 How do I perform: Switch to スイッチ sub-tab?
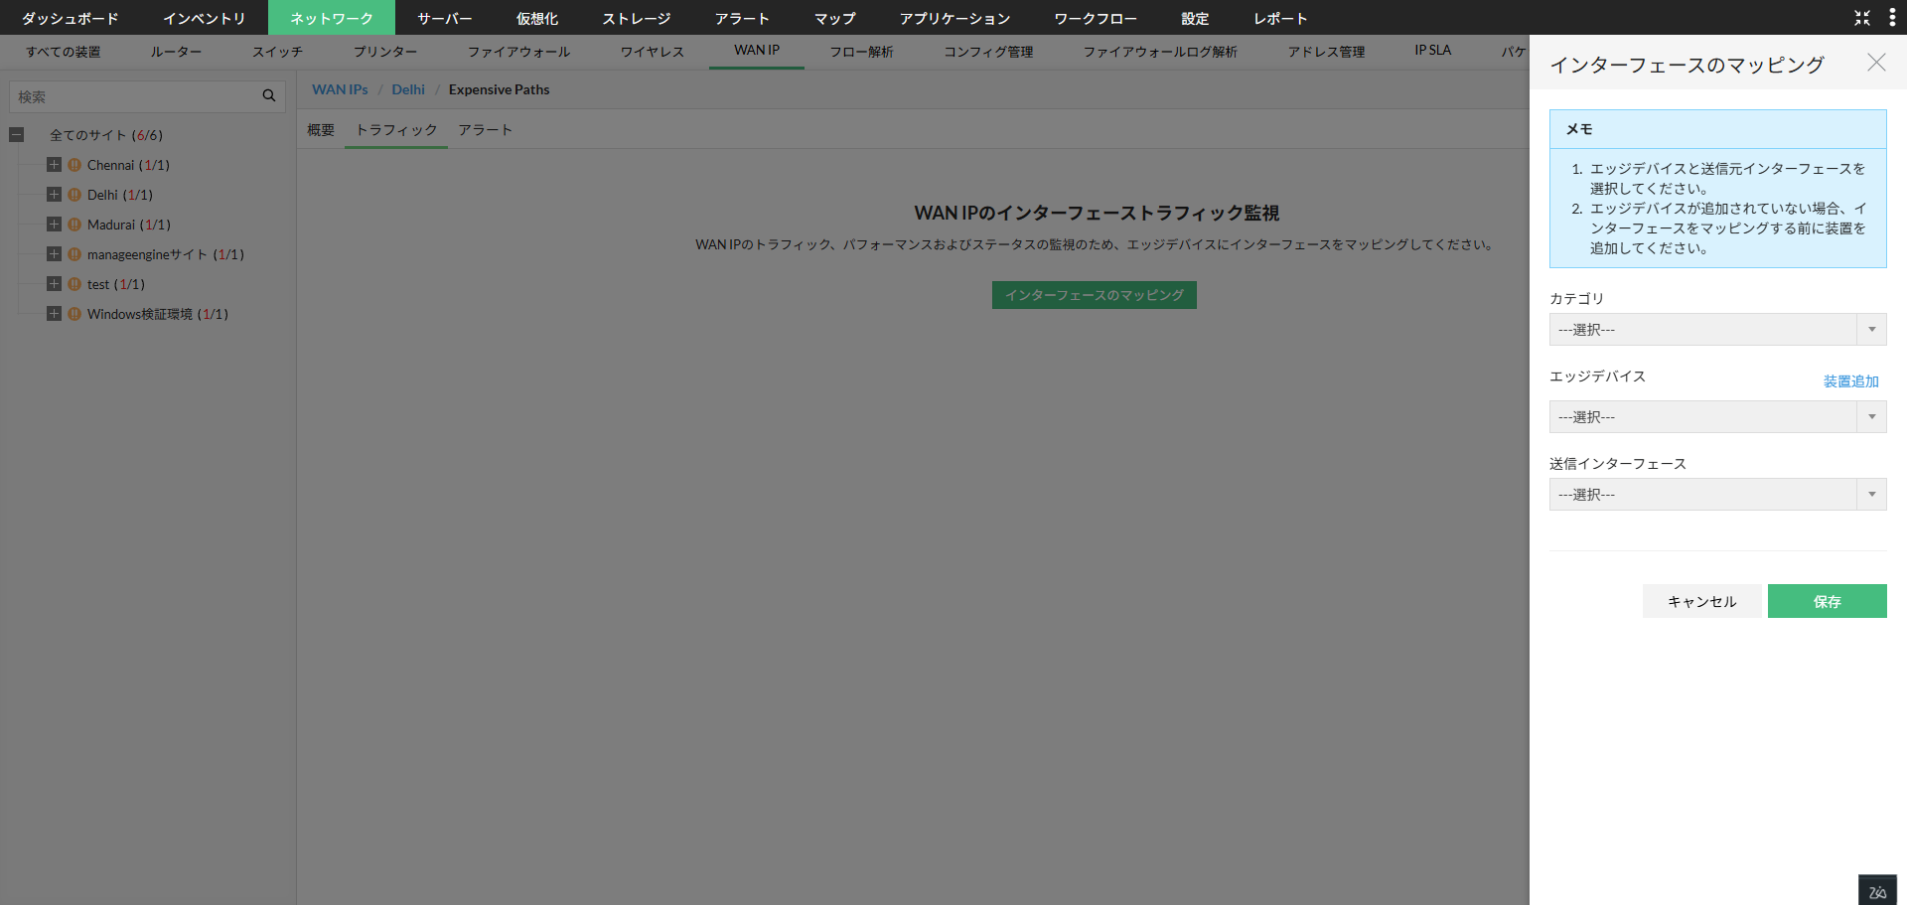click(x=278, y=52)
